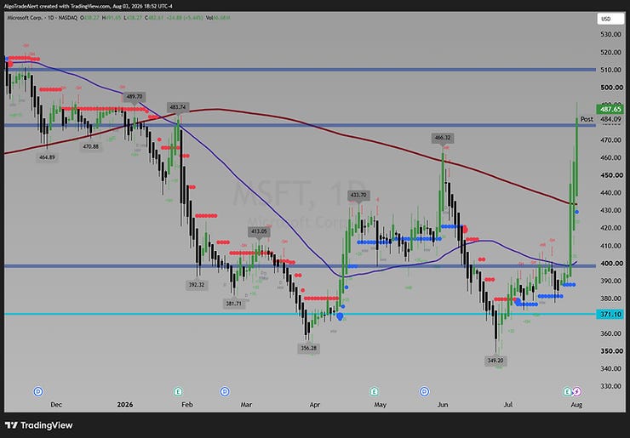Click the 349.20 pivot low label
The image size is (630, 438).
[x=495, y=361]
